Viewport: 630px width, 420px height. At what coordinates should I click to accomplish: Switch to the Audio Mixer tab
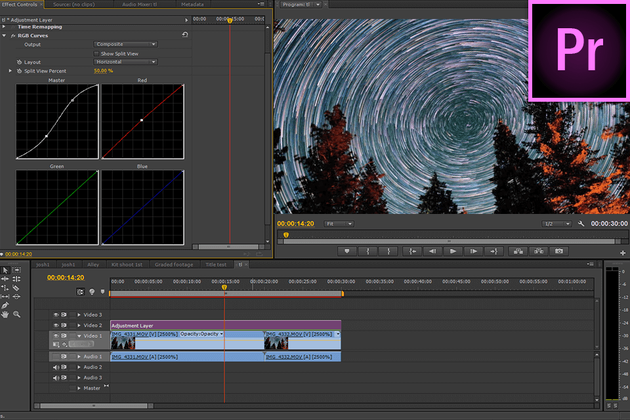[x=139, y=4]
